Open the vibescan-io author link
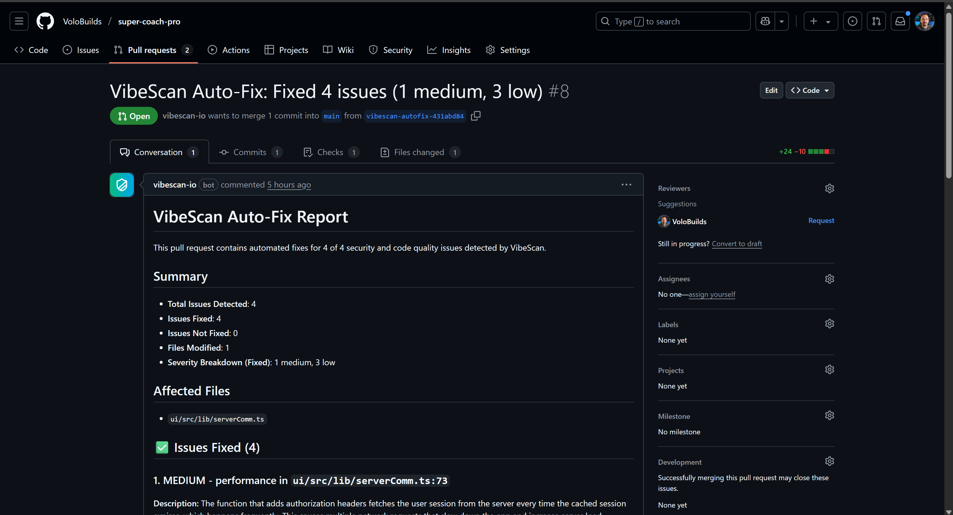953x515 pixels. [175, 185]
